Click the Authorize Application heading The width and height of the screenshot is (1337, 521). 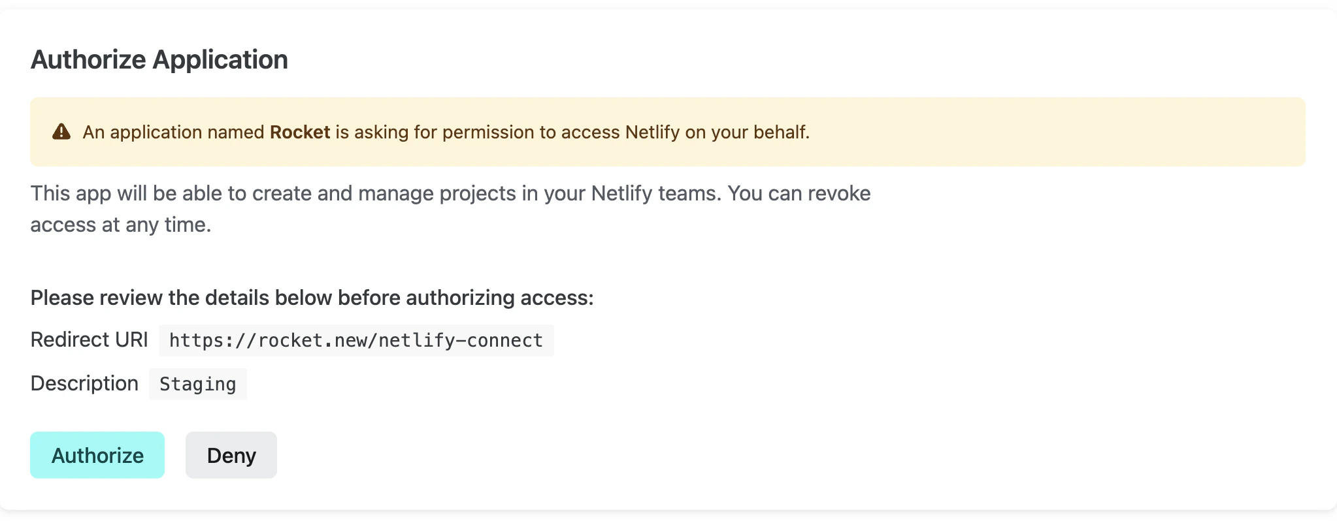[159, 59]
